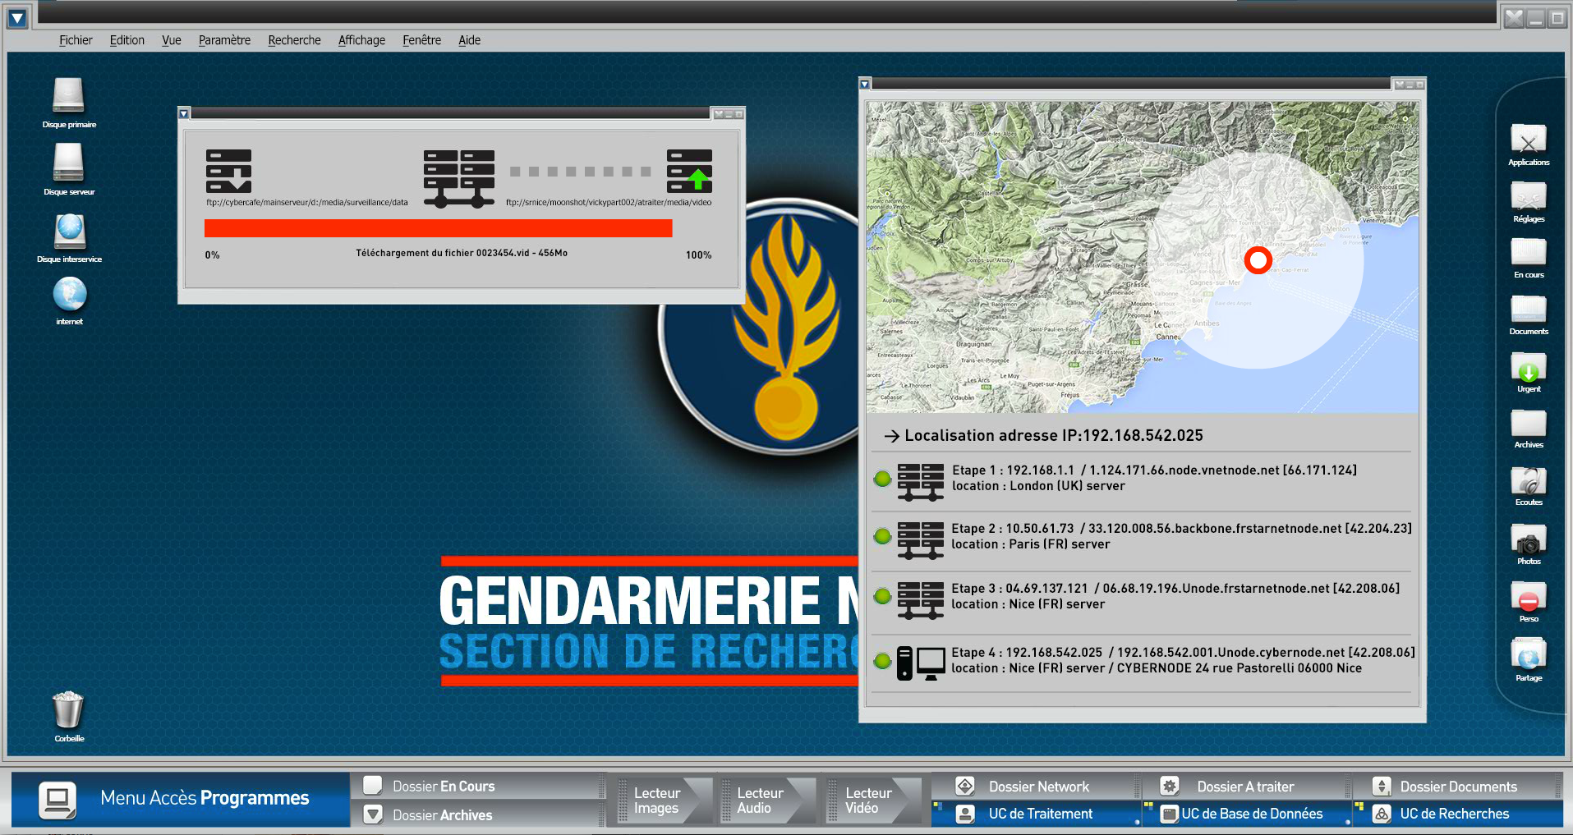The width and height of the screenshot is (1573, 835).
Task: Switch to UC de Recherches
Action: tap(1456, 814)
